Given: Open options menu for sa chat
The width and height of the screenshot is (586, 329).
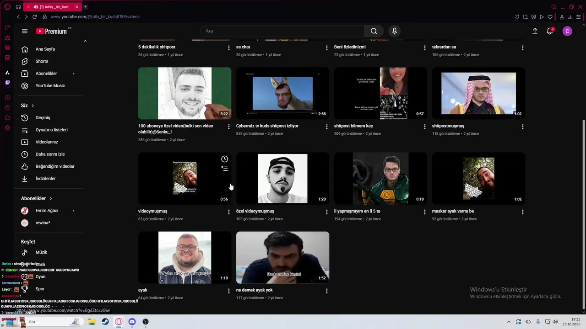Looking at the screenshot, I should [327, 48].
